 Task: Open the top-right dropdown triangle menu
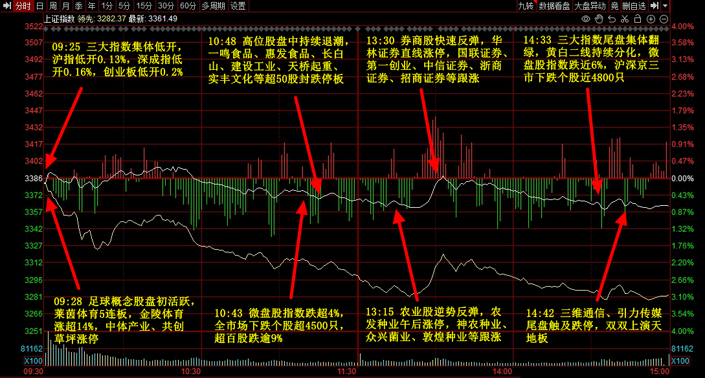(666, 6)
